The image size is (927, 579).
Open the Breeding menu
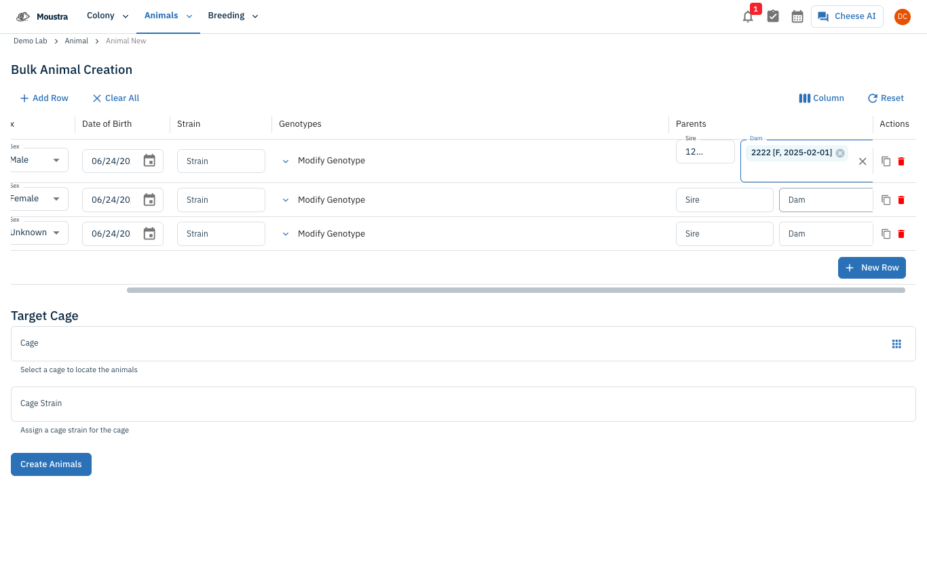point(233,16)
